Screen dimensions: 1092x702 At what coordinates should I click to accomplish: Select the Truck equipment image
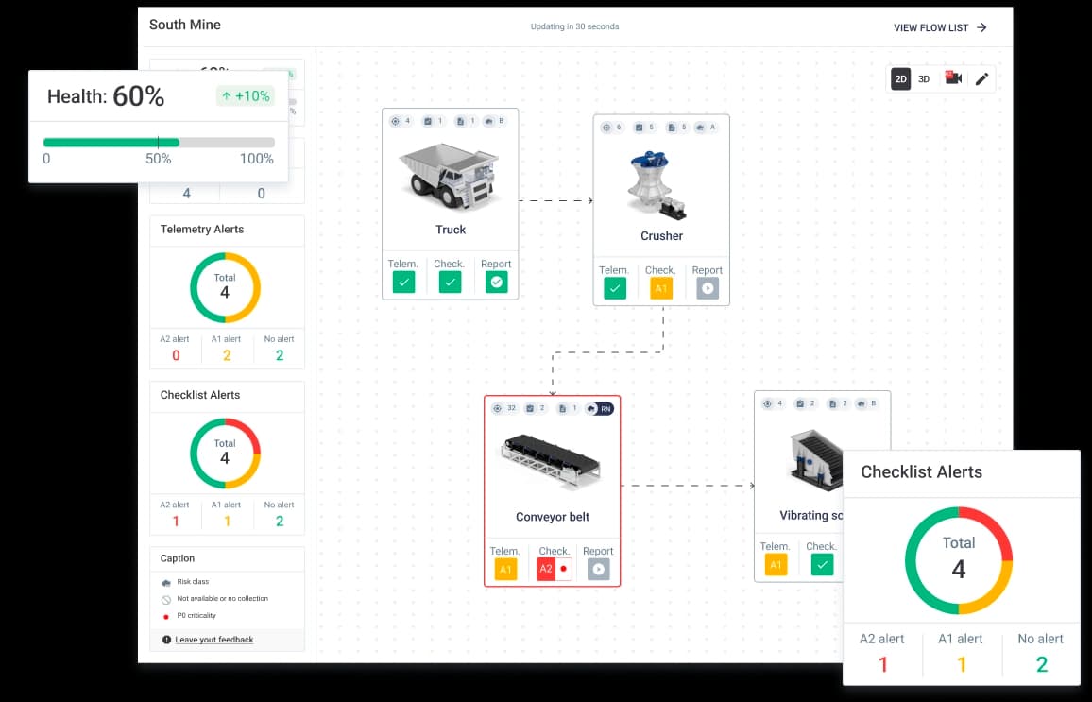(450, 176)
